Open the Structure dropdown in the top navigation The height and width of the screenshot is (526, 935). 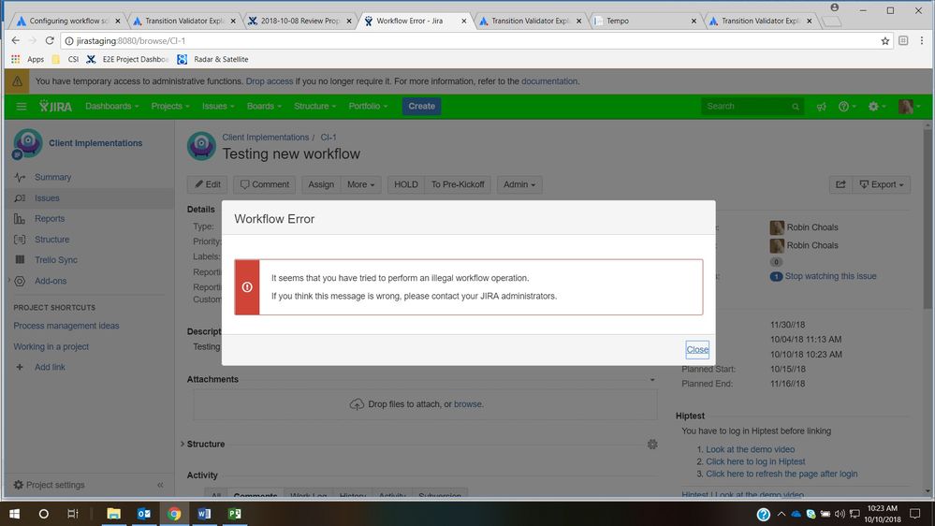coord(314,106)
